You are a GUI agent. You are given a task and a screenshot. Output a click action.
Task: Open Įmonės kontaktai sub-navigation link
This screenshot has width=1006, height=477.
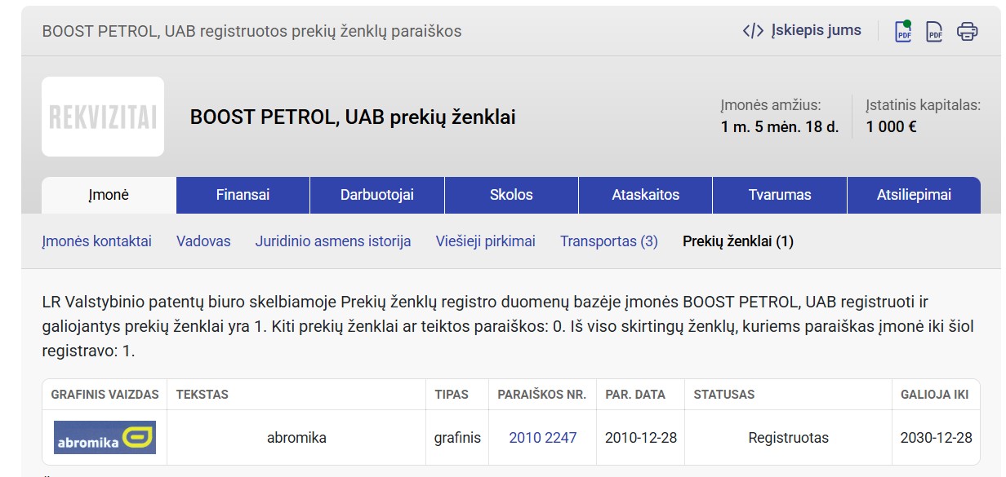click(96, 241)
